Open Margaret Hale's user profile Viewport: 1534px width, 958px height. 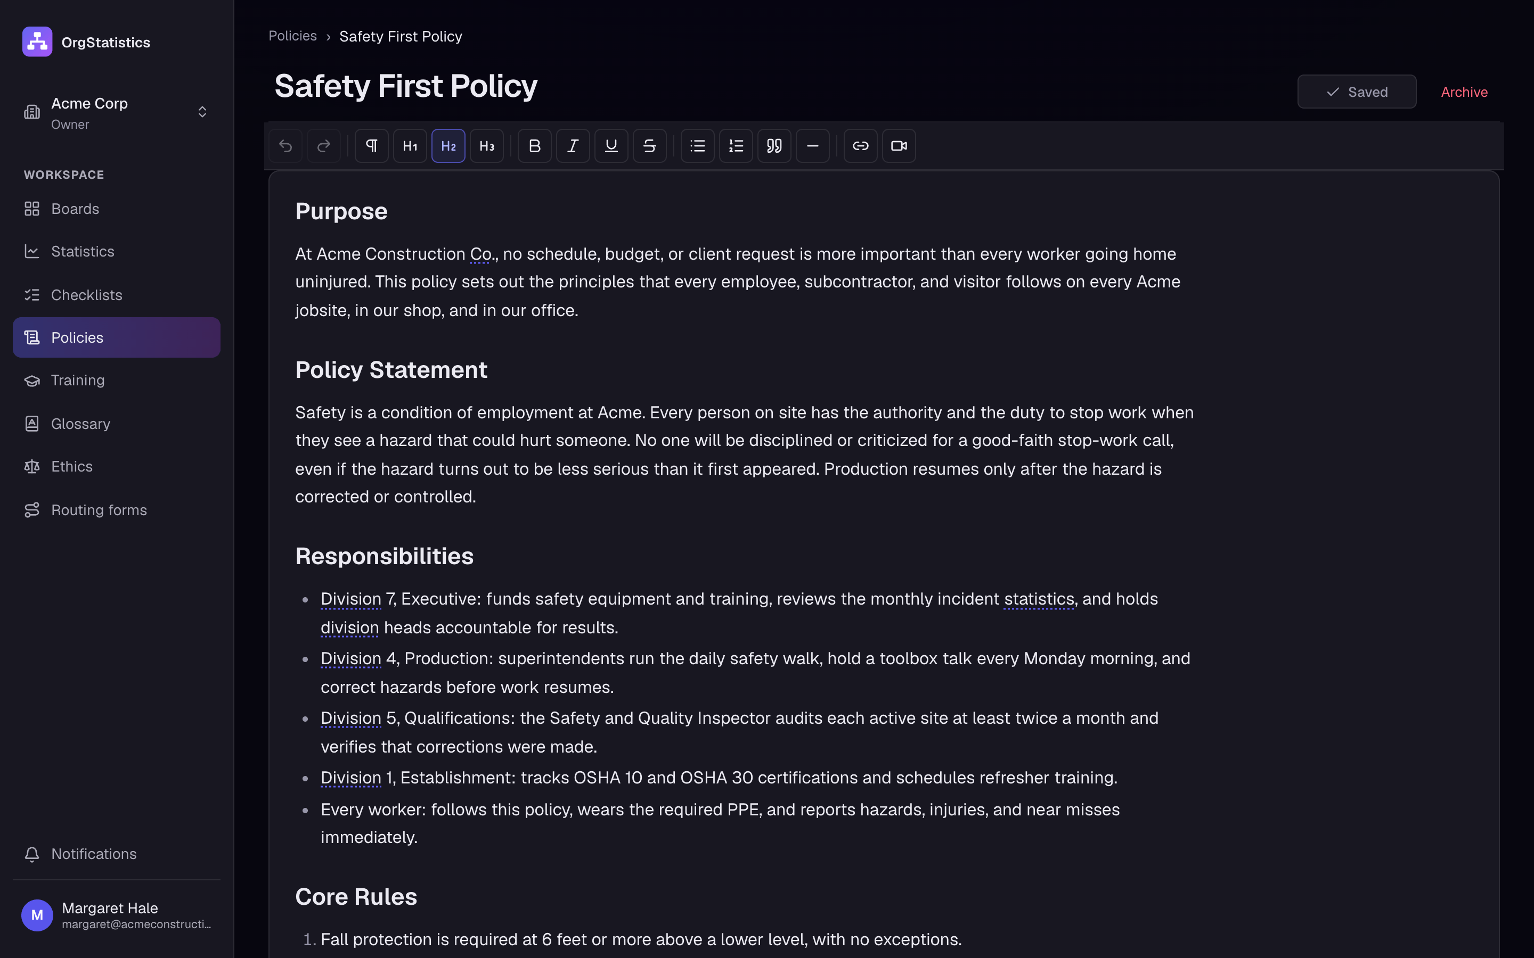pos(117,915)
